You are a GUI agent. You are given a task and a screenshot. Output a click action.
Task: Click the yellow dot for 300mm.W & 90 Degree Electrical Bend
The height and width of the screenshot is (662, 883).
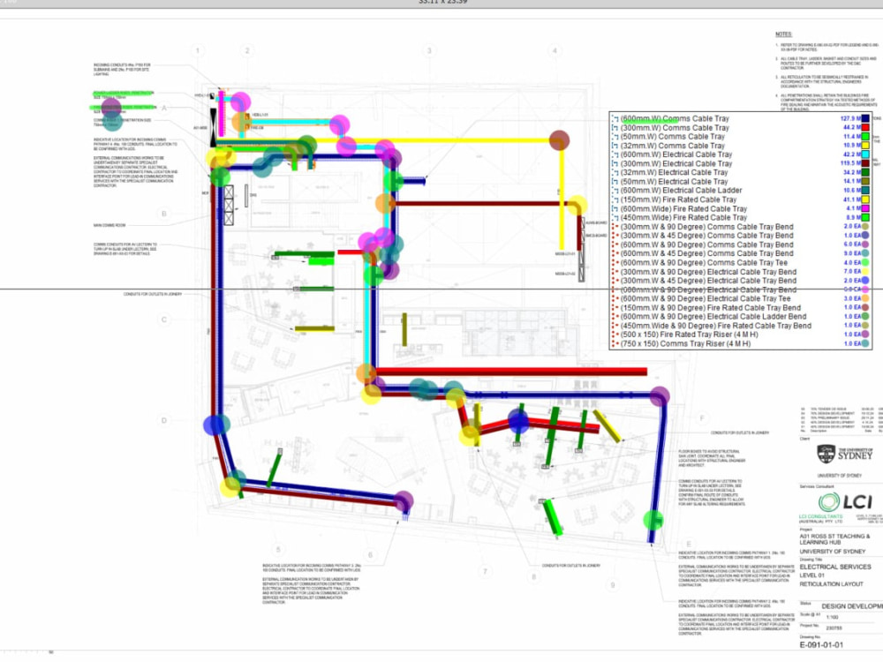click(x=865, y=272)
